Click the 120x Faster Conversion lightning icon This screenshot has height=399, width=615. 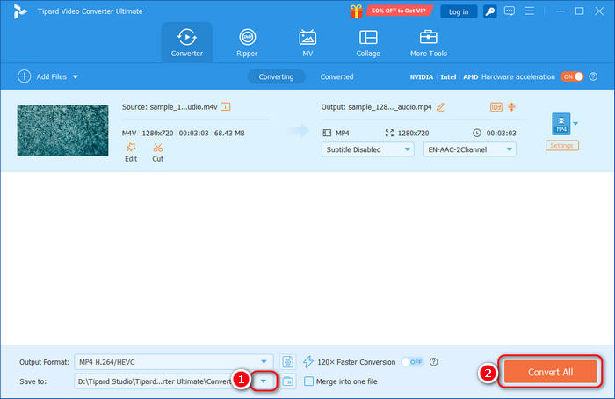click(307, 362)
